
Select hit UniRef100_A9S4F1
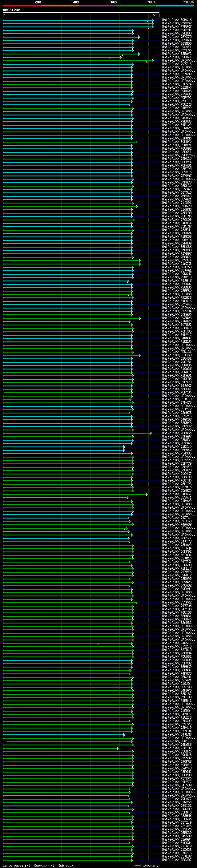point(177,47)
